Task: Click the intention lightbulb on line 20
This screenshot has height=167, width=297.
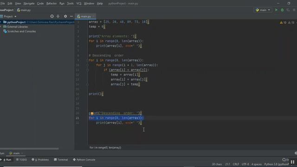Action: tap(92, 113)
